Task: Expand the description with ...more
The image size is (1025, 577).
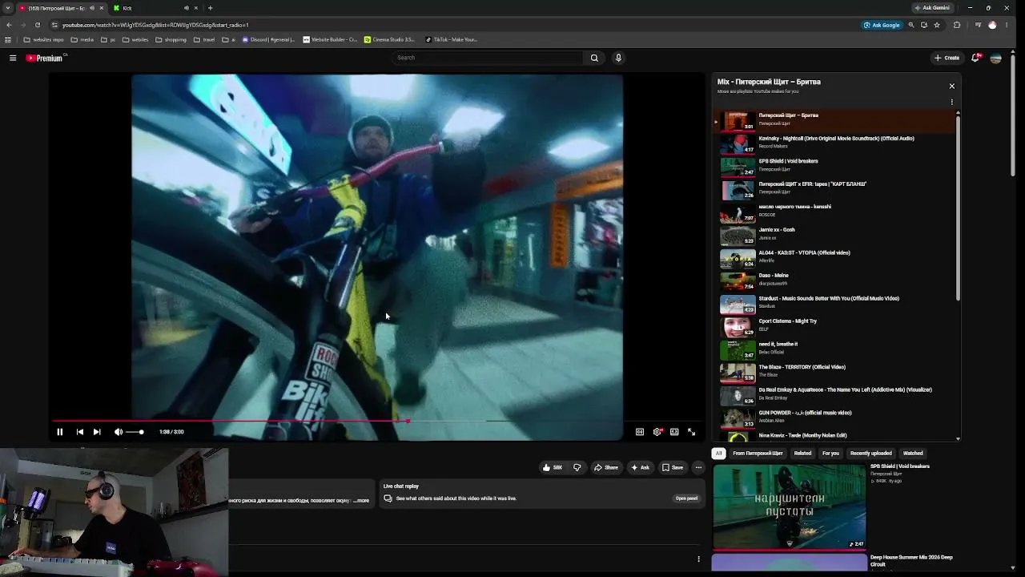Action: tap(363, 501)
